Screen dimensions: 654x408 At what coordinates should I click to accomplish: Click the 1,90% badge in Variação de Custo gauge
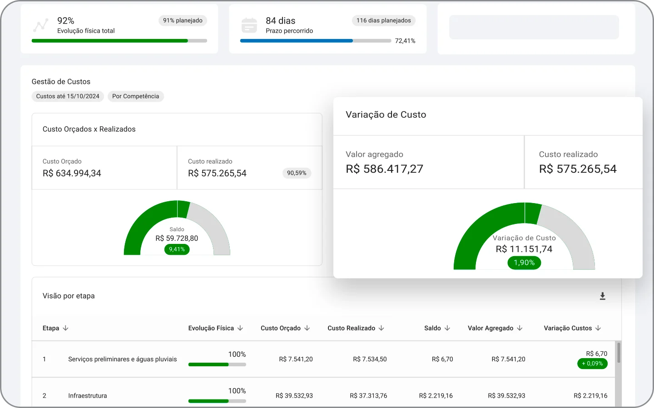[x=524, y=262]
